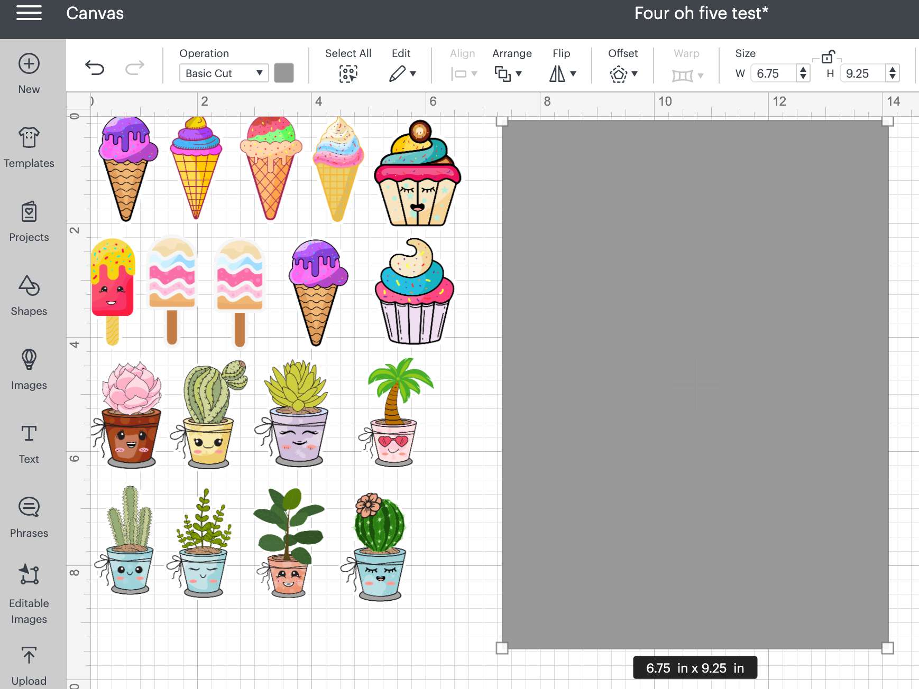Expand the Arrange dropdown
Image resolution: width=919 pixels, height=689 pixels.
[508, 73]
